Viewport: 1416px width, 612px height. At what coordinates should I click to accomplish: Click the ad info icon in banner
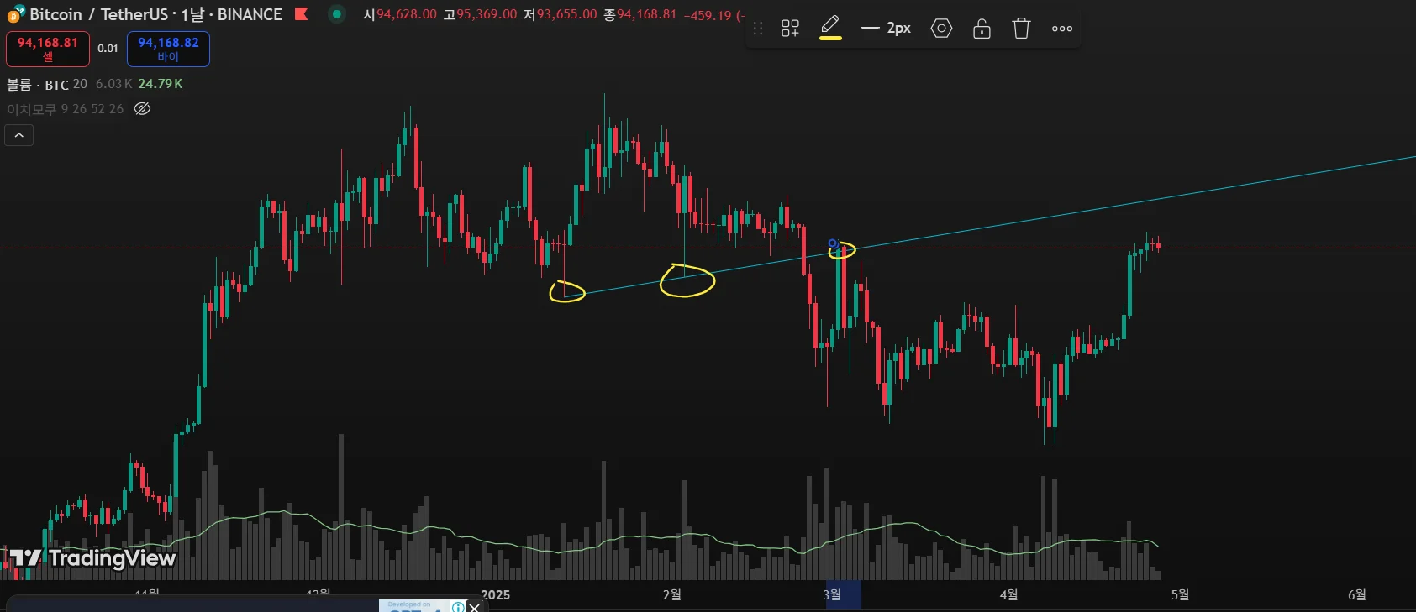[458, 607]
